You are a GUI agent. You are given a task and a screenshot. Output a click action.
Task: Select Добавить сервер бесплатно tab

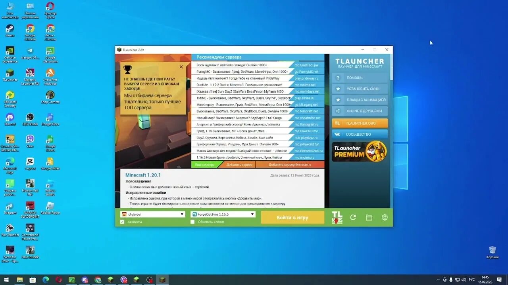coord(290,164)
